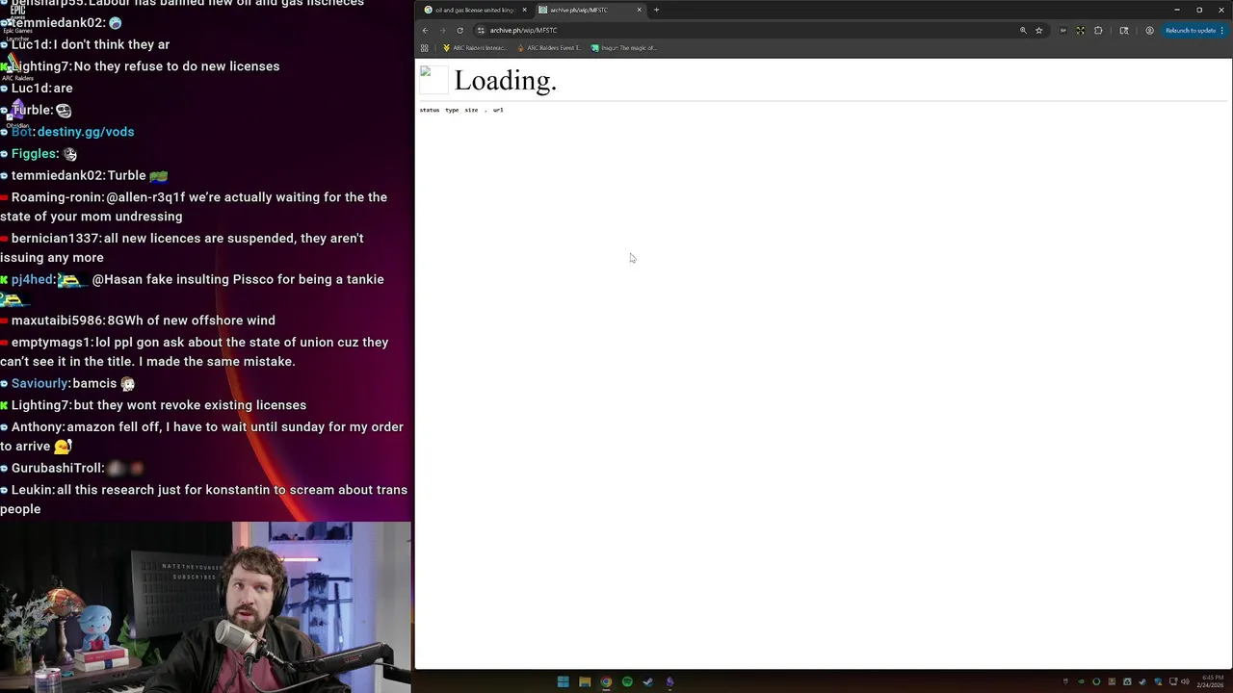Click the 'type' column header
The width and height of the screenshot is (1233, 693).
452,110
